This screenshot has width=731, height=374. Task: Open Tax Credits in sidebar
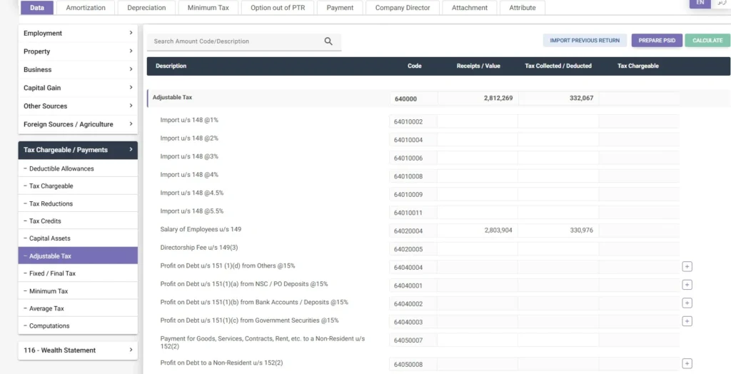(x=78, y=221)
